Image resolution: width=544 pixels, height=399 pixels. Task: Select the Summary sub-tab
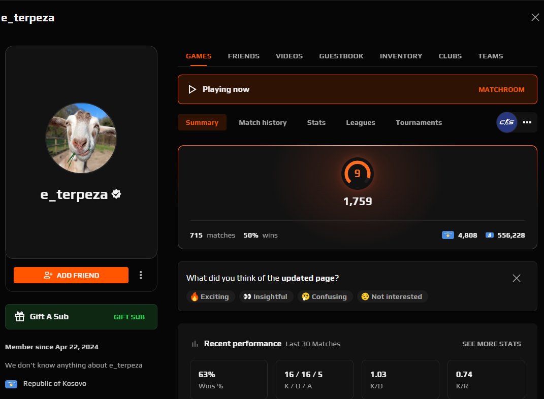[202, 122]
